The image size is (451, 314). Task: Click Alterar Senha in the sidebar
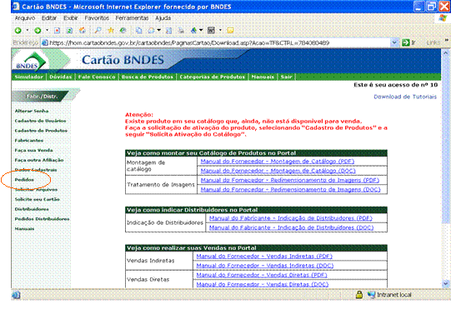tap(32, 111)
